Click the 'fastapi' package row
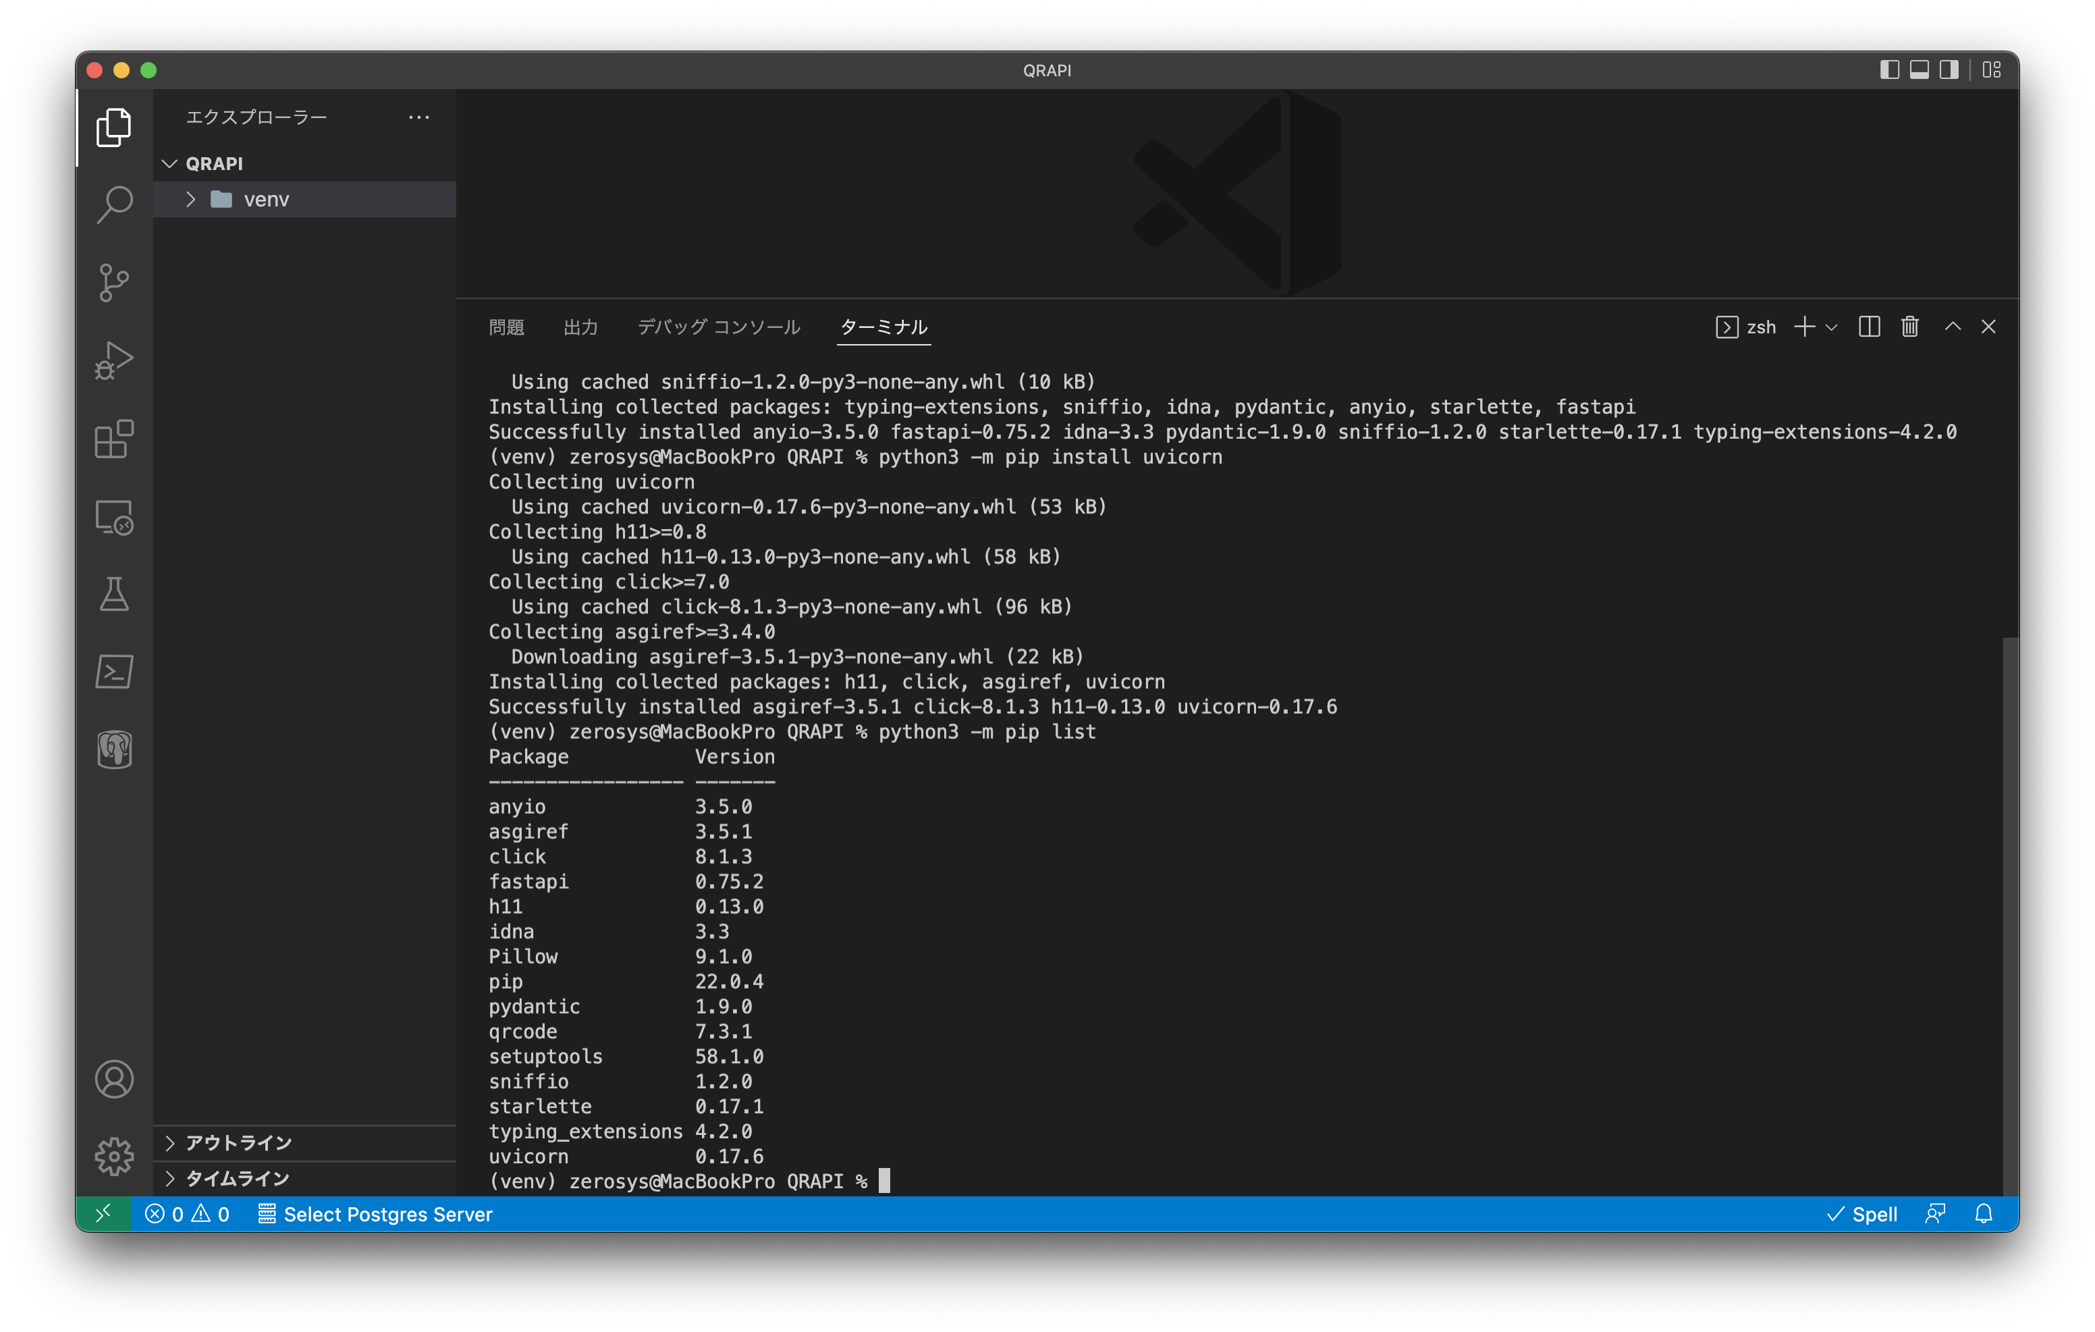Image resolution: width=2095 pixels, height=1332 pixels. coord(626,881)
